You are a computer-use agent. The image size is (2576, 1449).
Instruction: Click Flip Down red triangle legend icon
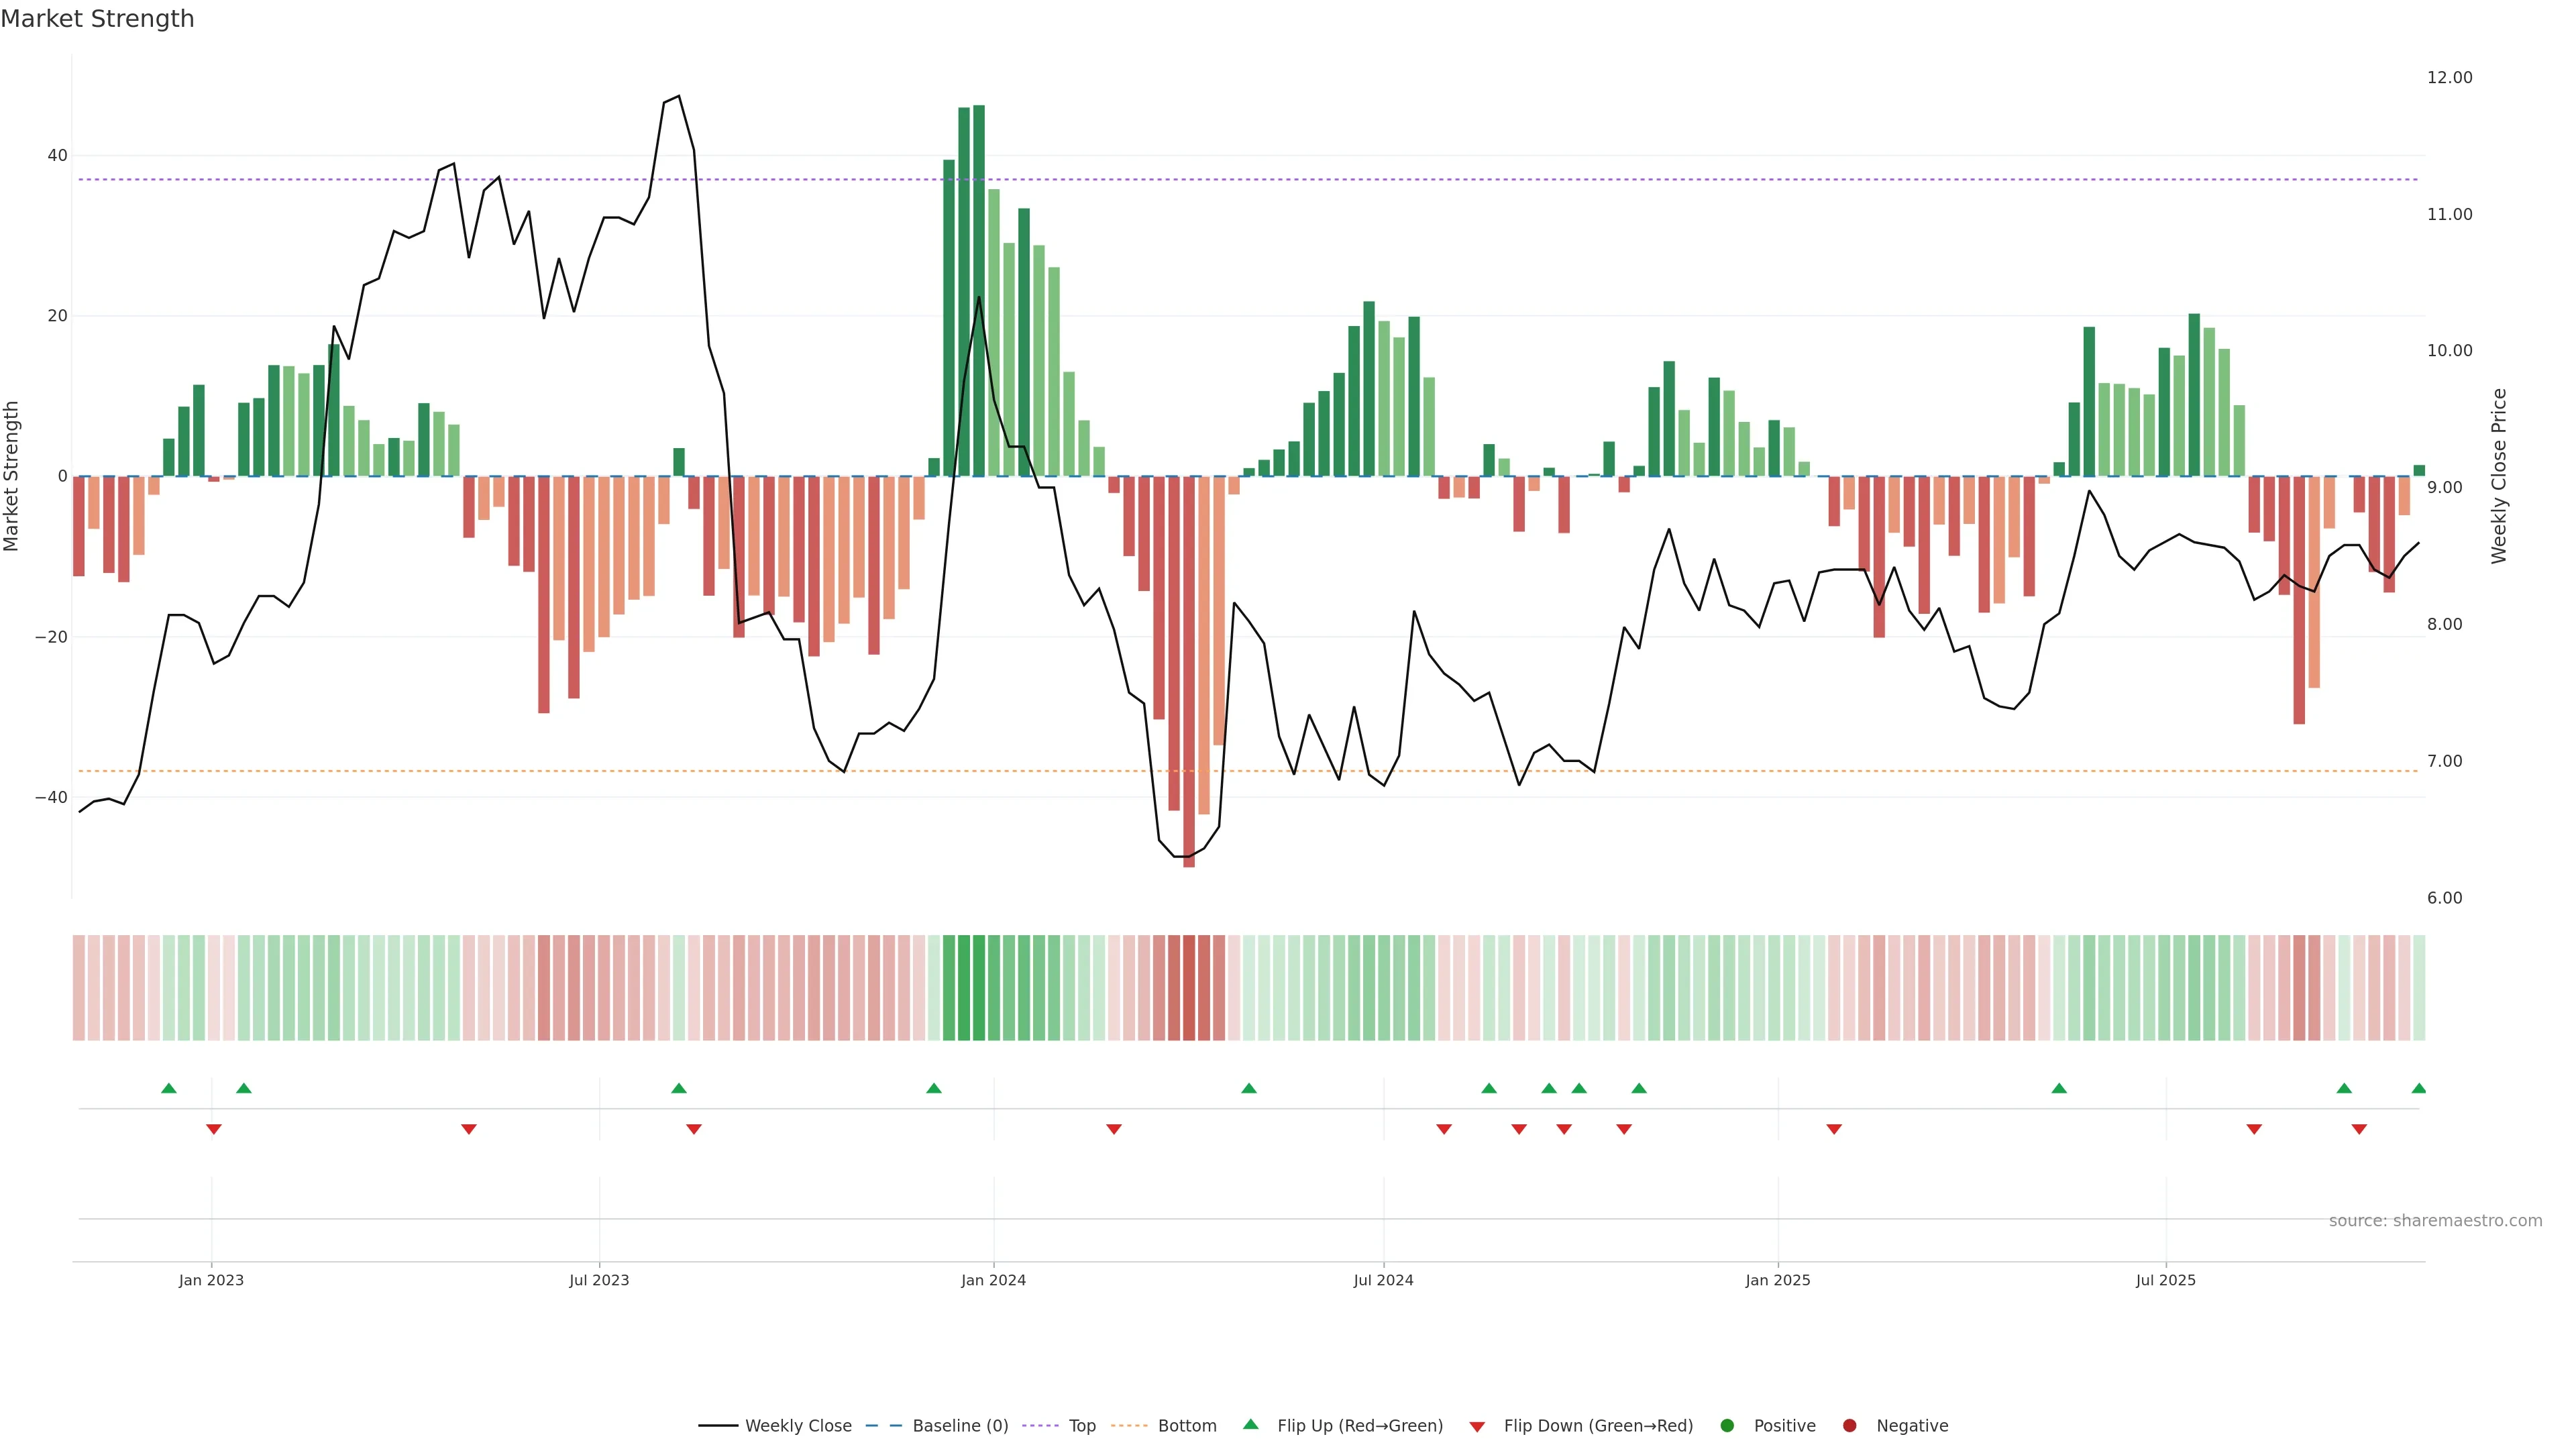tap(1477, 1427)
